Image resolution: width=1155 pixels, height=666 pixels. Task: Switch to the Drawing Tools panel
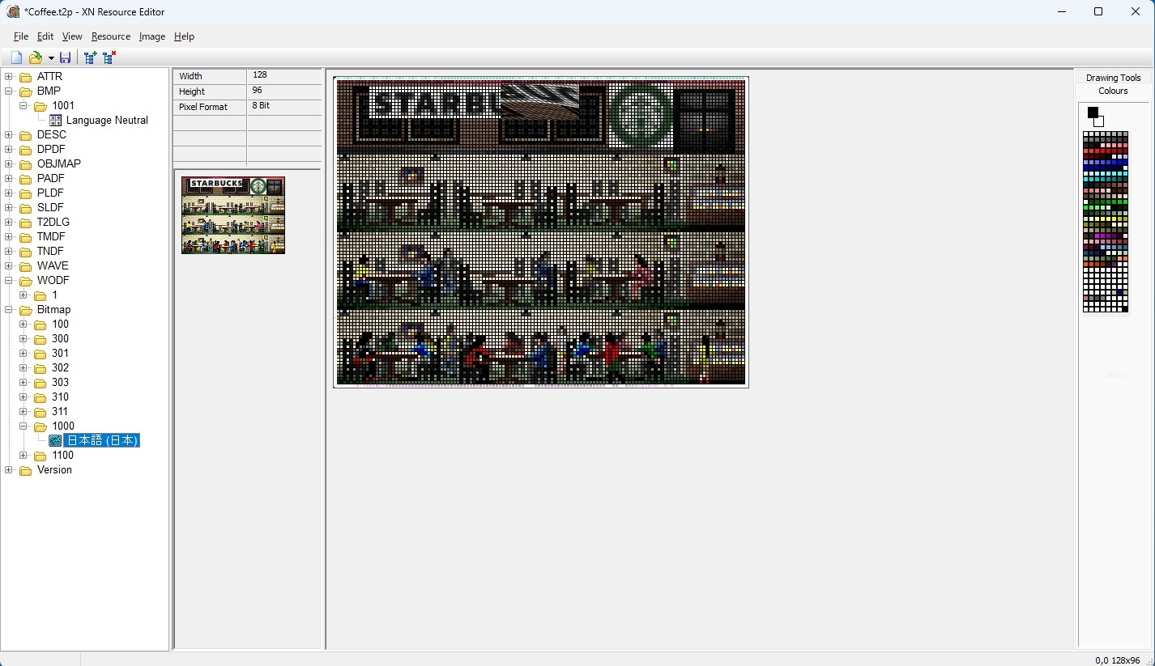tap(1113, 78)
